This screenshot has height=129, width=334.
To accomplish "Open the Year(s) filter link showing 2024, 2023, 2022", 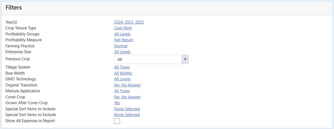I will click(x=129, y=22).
